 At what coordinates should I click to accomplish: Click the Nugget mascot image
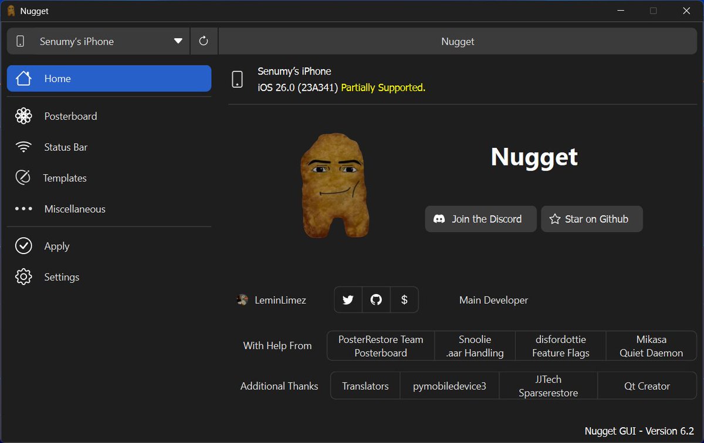tap(335, 185)
